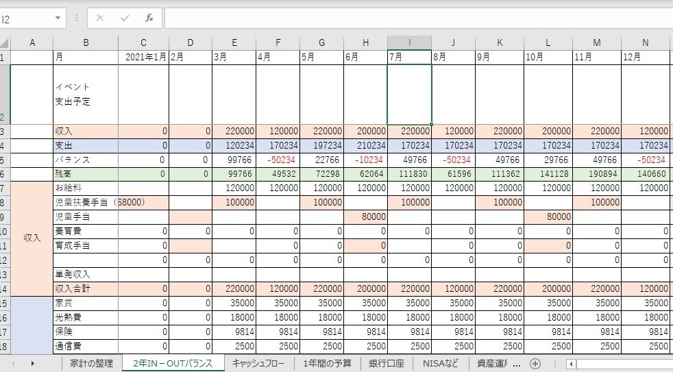Switch to the 1年間の予算 sheet tab
The height and width of the screenshot is (372, 673).
327,363
